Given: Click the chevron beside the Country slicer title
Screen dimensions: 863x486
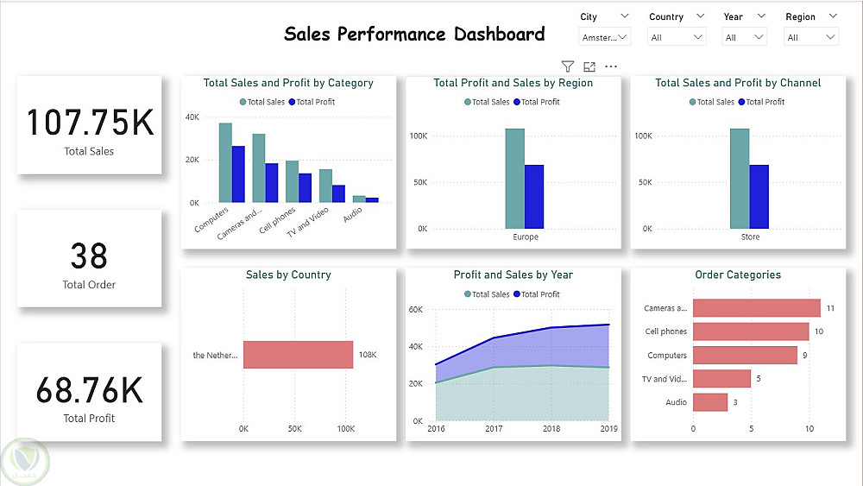Looking at the screenshot, I should 699,16.
